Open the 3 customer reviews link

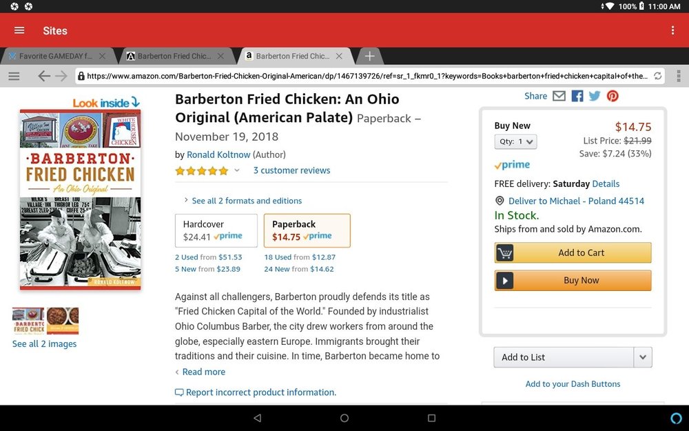[x=291, y=170]
